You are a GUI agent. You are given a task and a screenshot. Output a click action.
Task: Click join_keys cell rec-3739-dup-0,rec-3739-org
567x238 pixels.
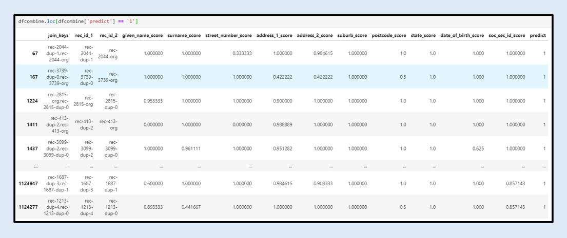pos(58,77)
